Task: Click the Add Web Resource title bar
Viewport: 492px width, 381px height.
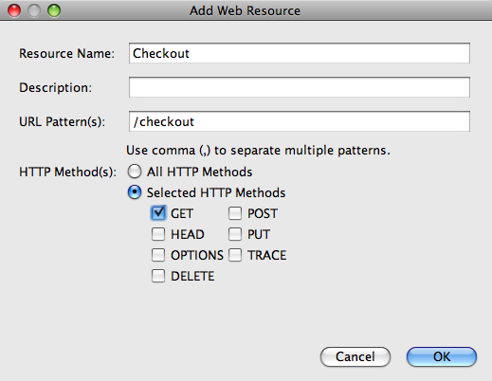Action: [x=245, y=10]
